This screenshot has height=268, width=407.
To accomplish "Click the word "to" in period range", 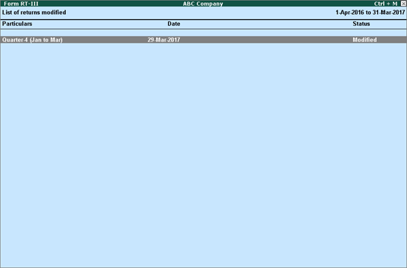I will [369, 13].
